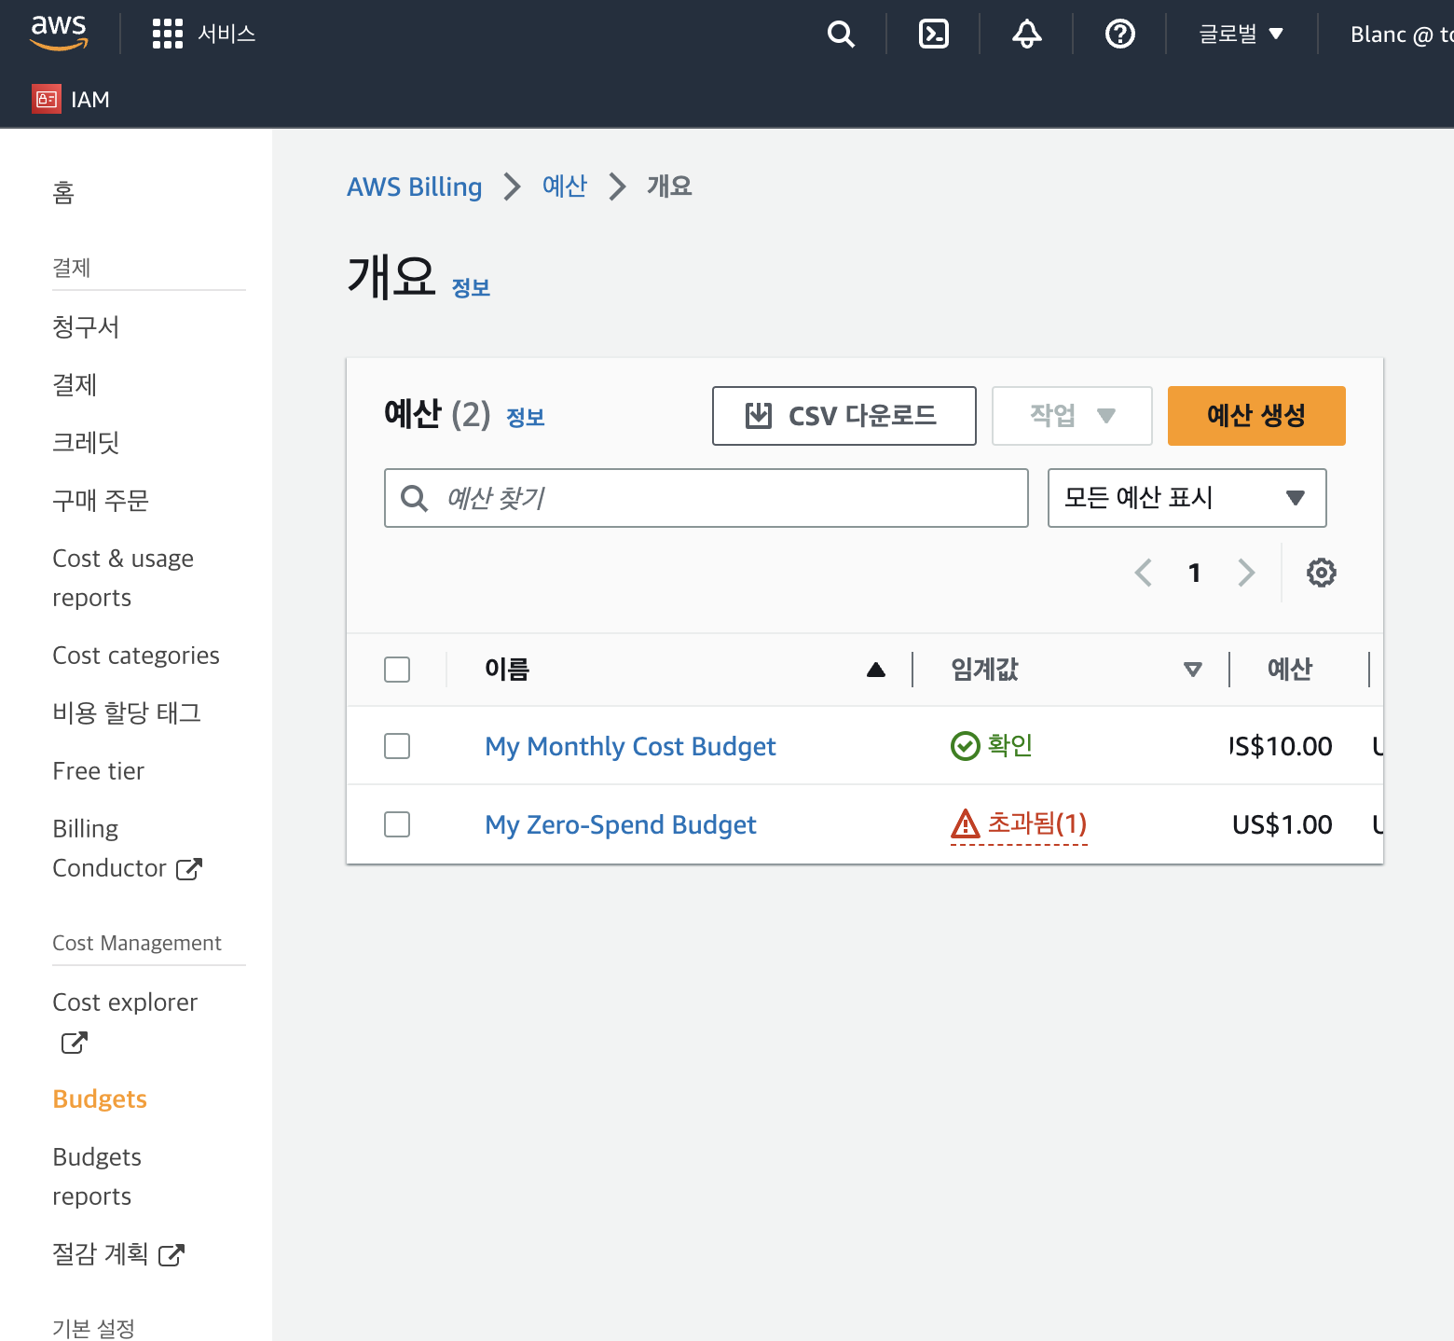Click the green OK check icon
1454x1341 pixels.
tap(966, 746)
